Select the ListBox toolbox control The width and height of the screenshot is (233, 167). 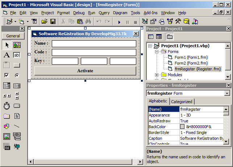pos(17,86)
